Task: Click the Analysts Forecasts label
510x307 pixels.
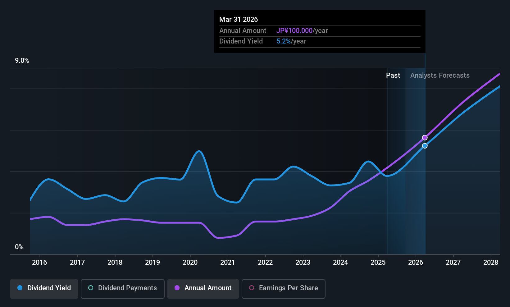Action: click(440, 76)
